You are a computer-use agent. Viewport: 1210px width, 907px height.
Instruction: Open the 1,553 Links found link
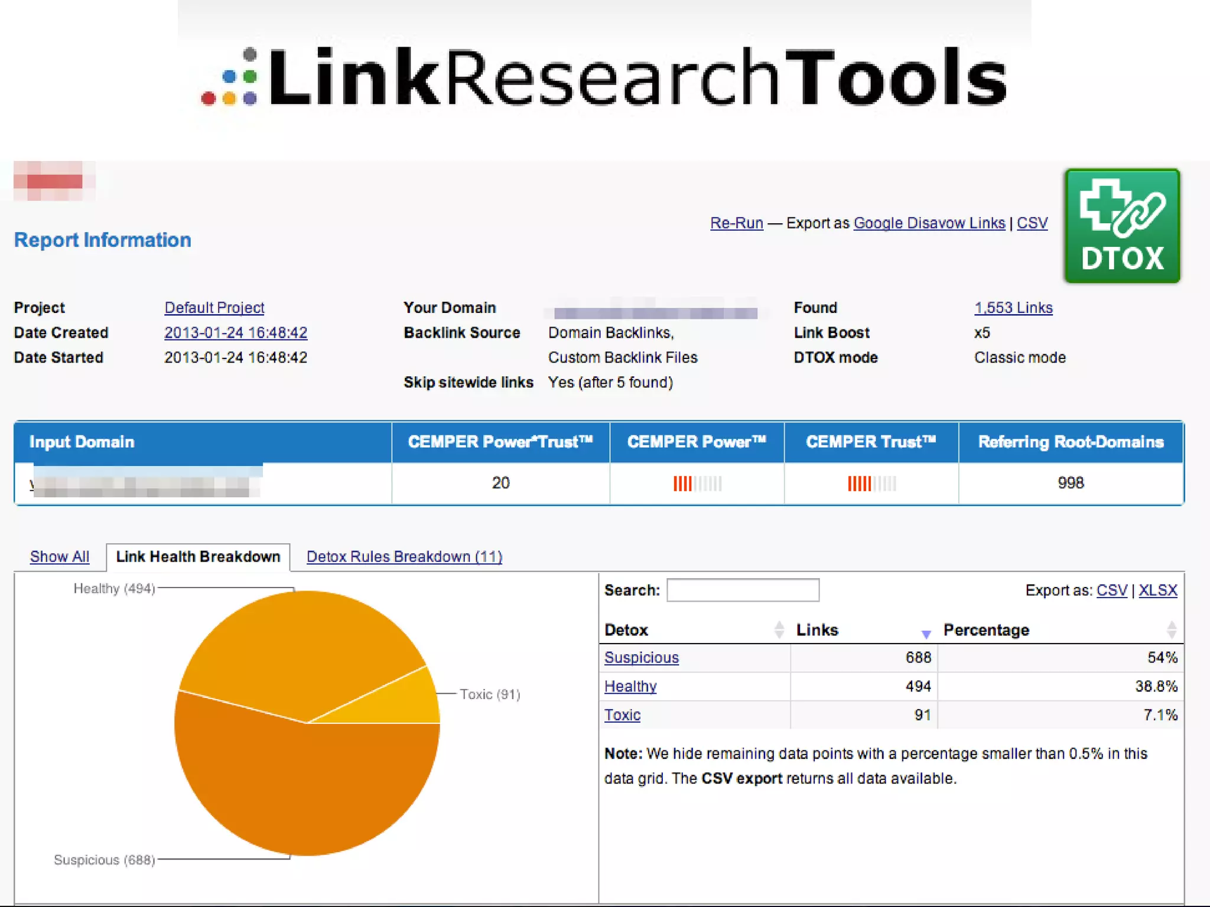pyautogui.click(x=1013, y=308)
